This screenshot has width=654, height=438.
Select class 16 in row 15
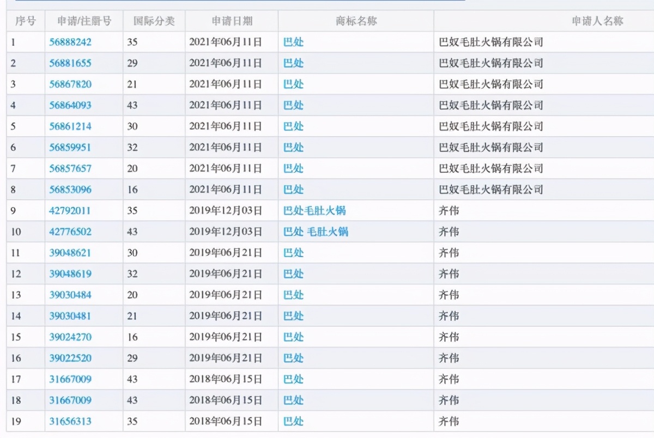(132, 337)
